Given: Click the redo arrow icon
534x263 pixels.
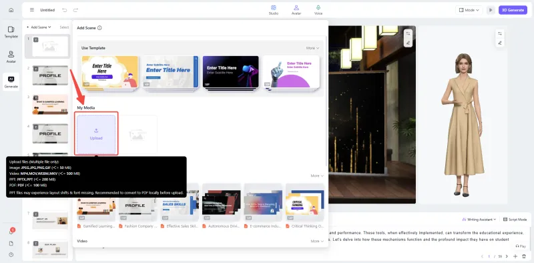Looking at the screenshot, I should (x=75, y=10).
